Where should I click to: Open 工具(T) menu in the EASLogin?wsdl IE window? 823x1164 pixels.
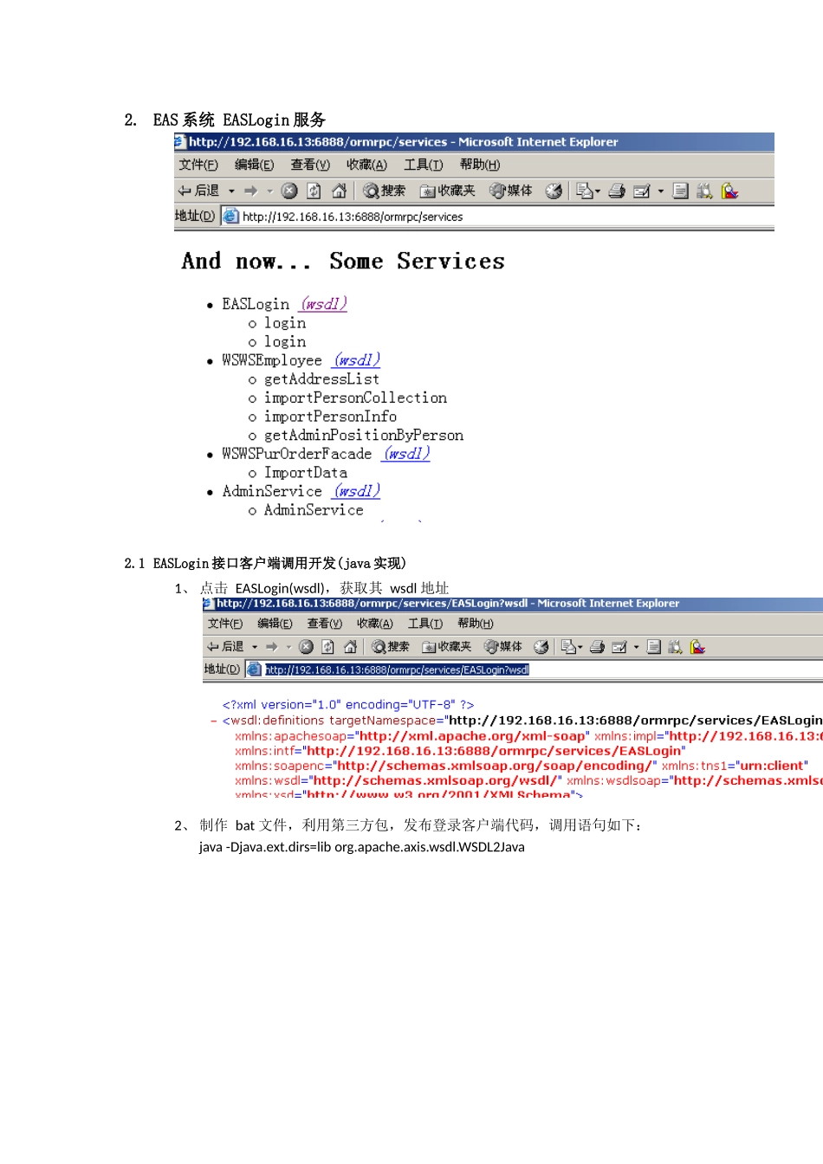click(425, 624)
